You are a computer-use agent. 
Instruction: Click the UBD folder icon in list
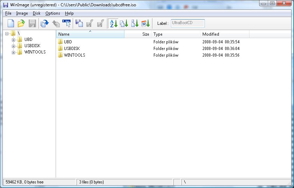[60, 42]
